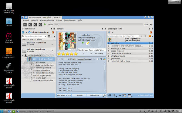Click the playlist sort level icon
Image resolution: width=182 pixels, height=113 pixels.
click(109, 33)
